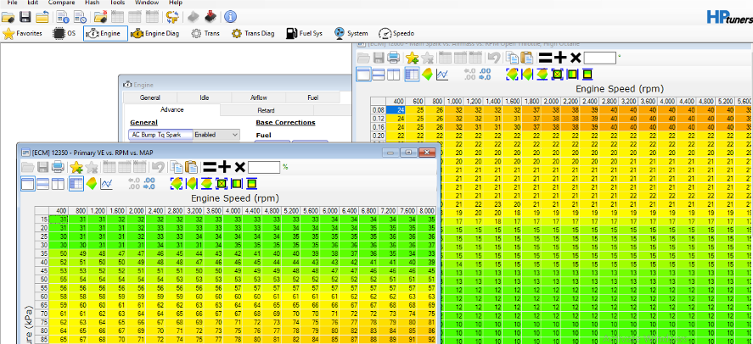The image size is (753, 344).
Task: Toggle table grid view in Primary VE window
Action: tap(76, 184)
